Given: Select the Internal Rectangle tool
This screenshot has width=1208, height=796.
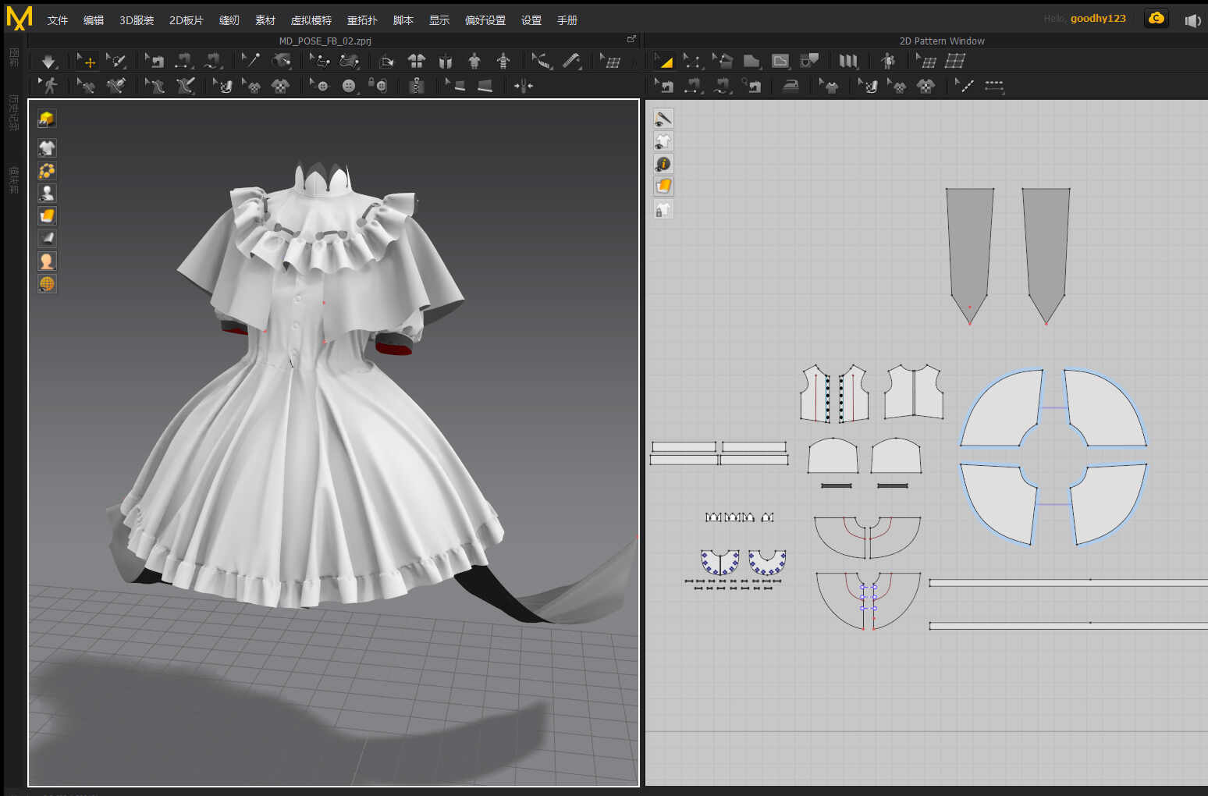Looking at the screenshot, I should [780, 62].
